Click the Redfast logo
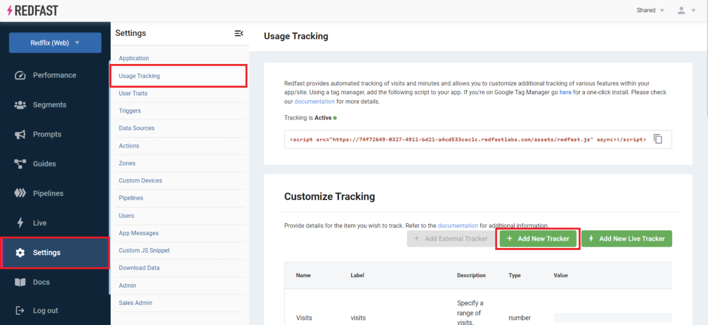 32,10
